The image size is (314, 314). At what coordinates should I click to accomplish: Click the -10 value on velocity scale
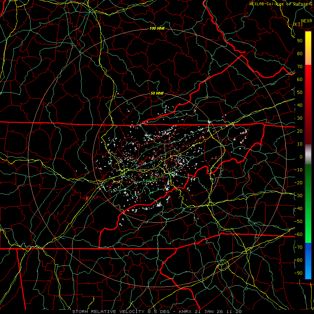[298, 170]
